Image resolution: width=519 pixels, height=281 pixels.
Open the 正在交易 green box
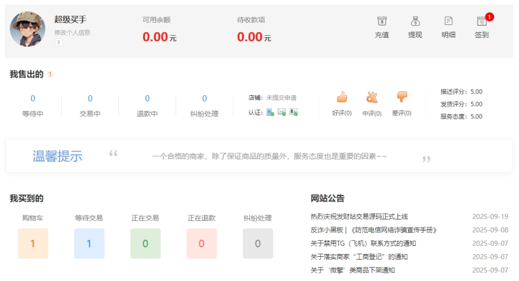tap(145, 243)
